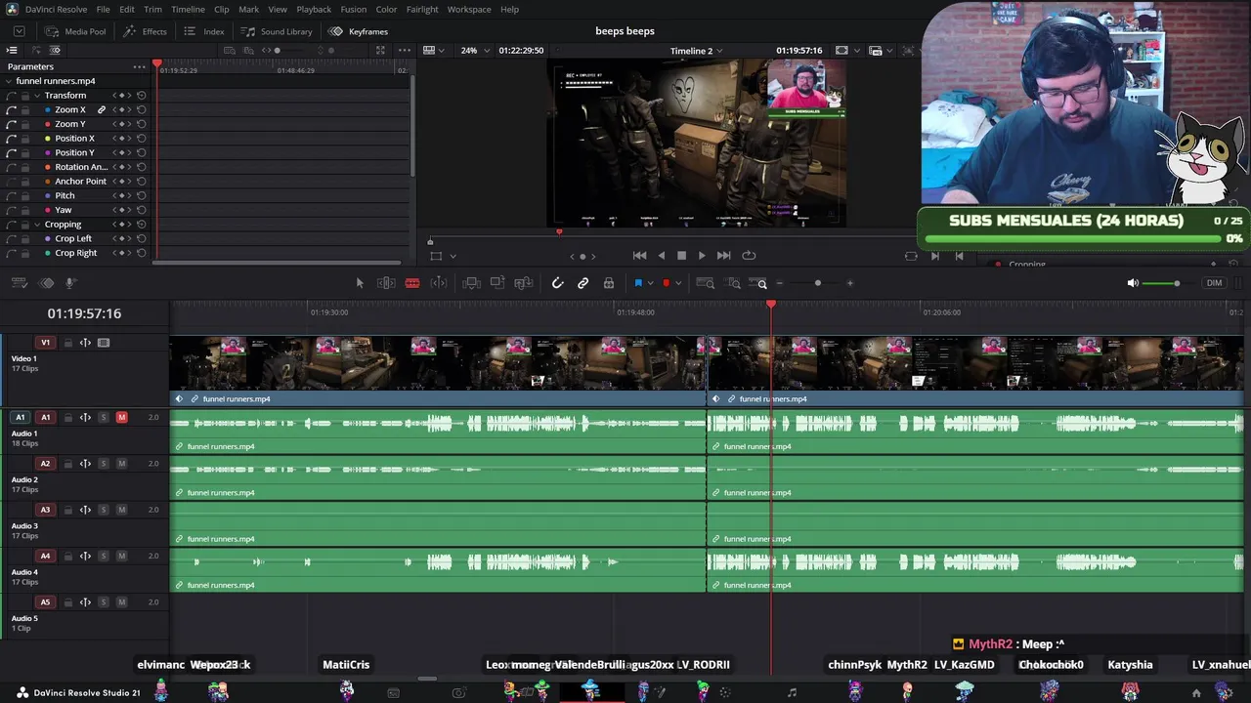The height and width of the screenshot is (703, 1251).
Task: Add keyframe diamond for Zoom X
Action: 122,110
